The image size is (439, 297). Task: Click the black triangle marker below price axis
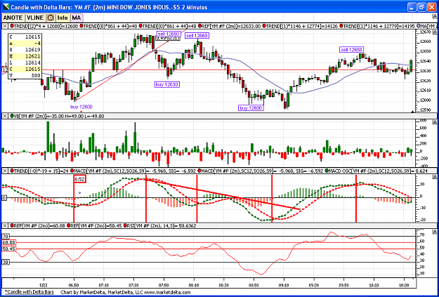pyautogui.click(x=412, y=112)
